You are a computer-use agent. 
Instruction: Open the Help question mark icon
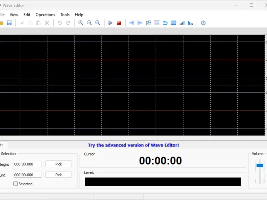click(x=203, y=23)
